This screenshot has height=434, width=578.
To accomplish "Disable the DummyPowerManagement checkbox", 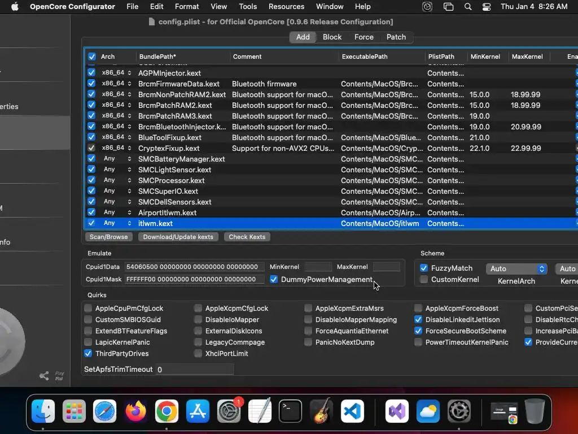I will 274,279.
